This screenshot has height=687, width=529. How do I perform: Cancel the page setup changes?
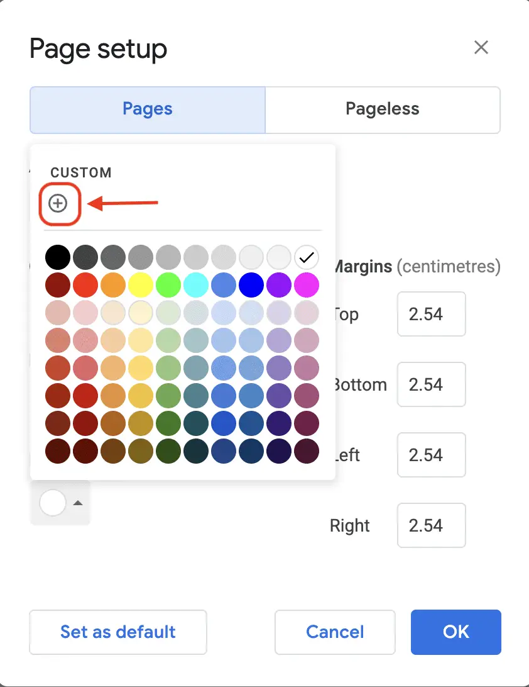(x=334, y=632)
